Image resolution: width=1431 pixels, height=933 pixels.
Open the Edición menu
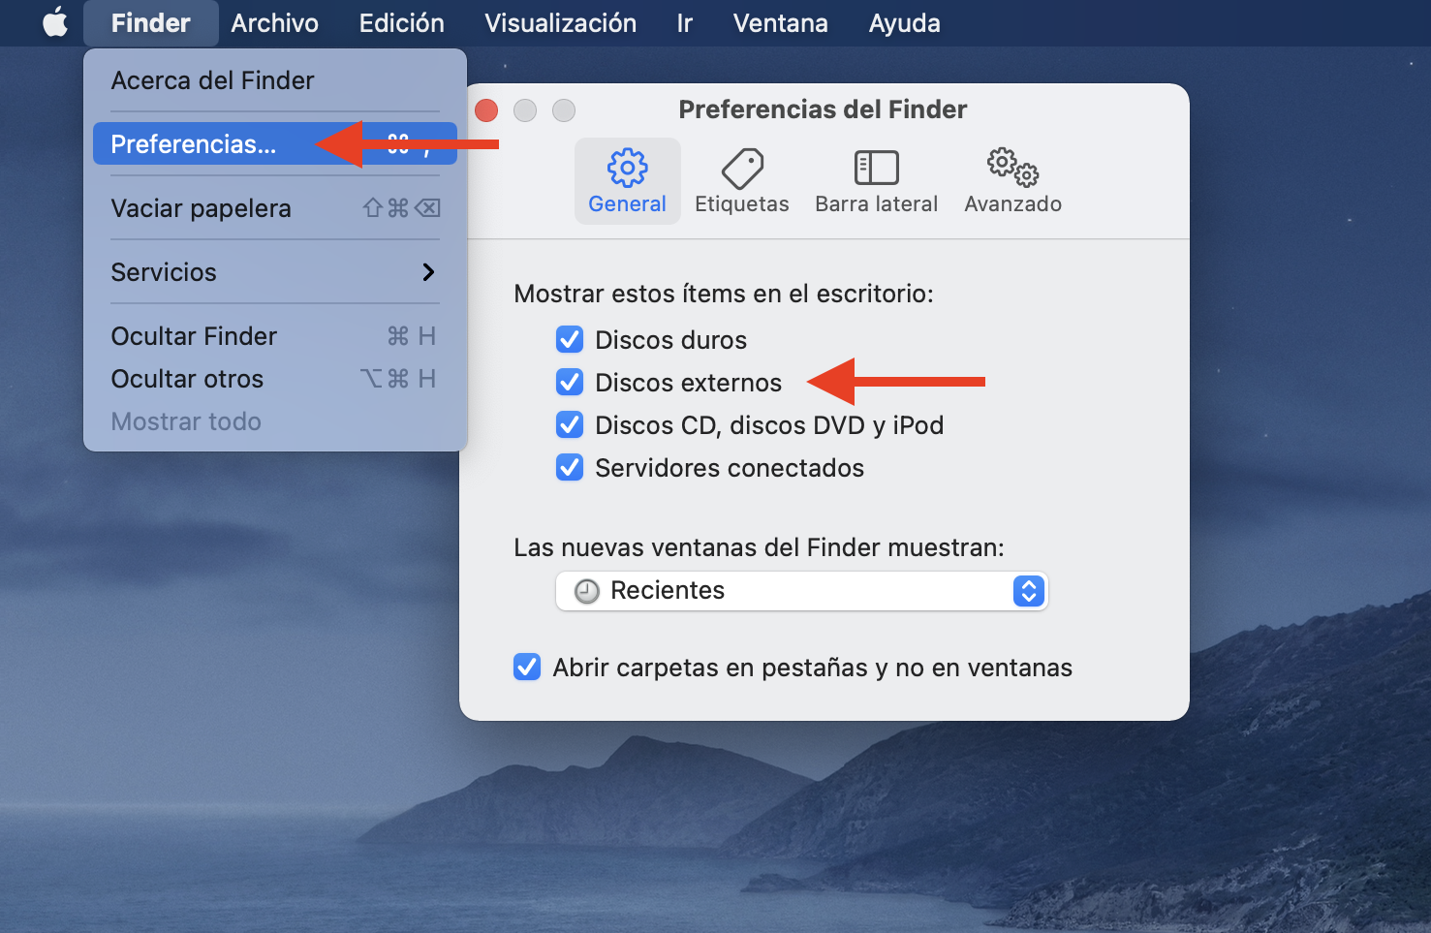pos(402,23)
